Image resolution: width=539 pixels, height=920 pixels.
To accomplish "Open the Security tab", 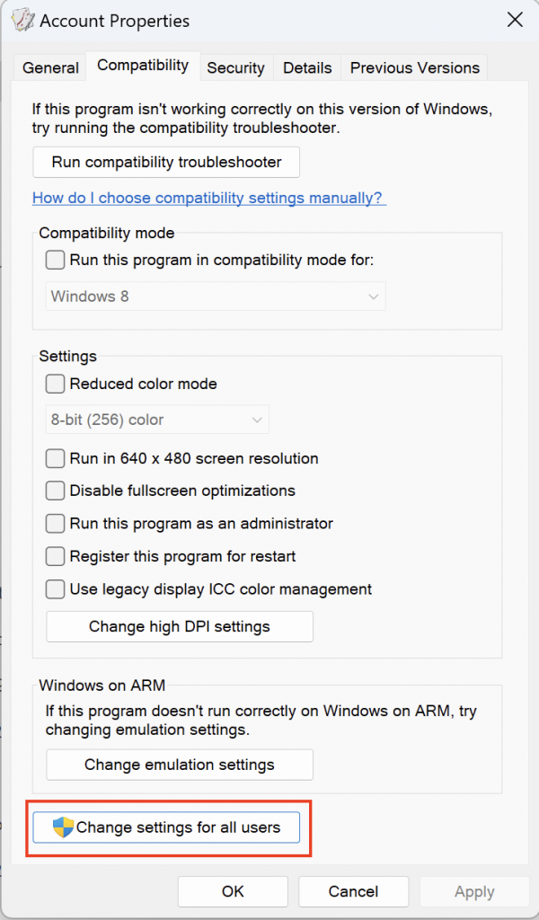I will (235, 68).
